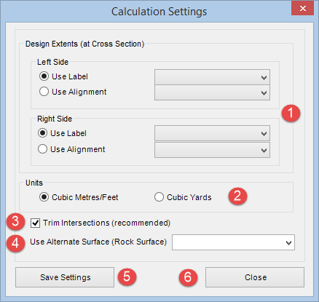Viewport: 319px width, 302px height.
Task: Click red callout marker number 5
Action: [127, 277]
